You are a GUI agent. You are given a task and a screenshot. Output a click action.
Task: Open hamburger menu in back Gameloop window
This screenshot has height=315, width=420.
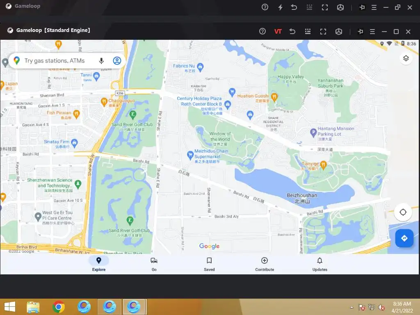[x=374, y=7]
